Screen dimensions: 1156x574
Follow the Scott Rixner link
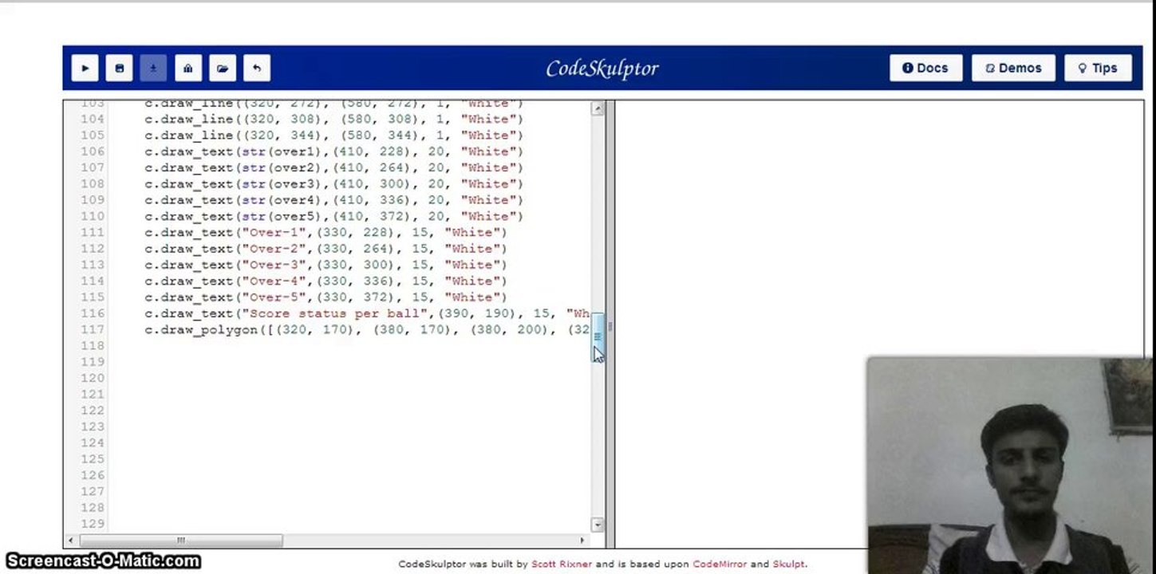pos(562,564)
